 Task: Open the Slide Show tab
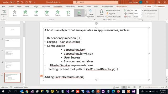[x=70, y=6]
